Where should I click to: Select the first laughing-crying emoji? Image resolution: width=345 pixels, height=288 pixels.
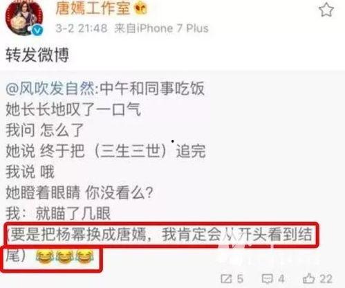(x=45, y=257)
